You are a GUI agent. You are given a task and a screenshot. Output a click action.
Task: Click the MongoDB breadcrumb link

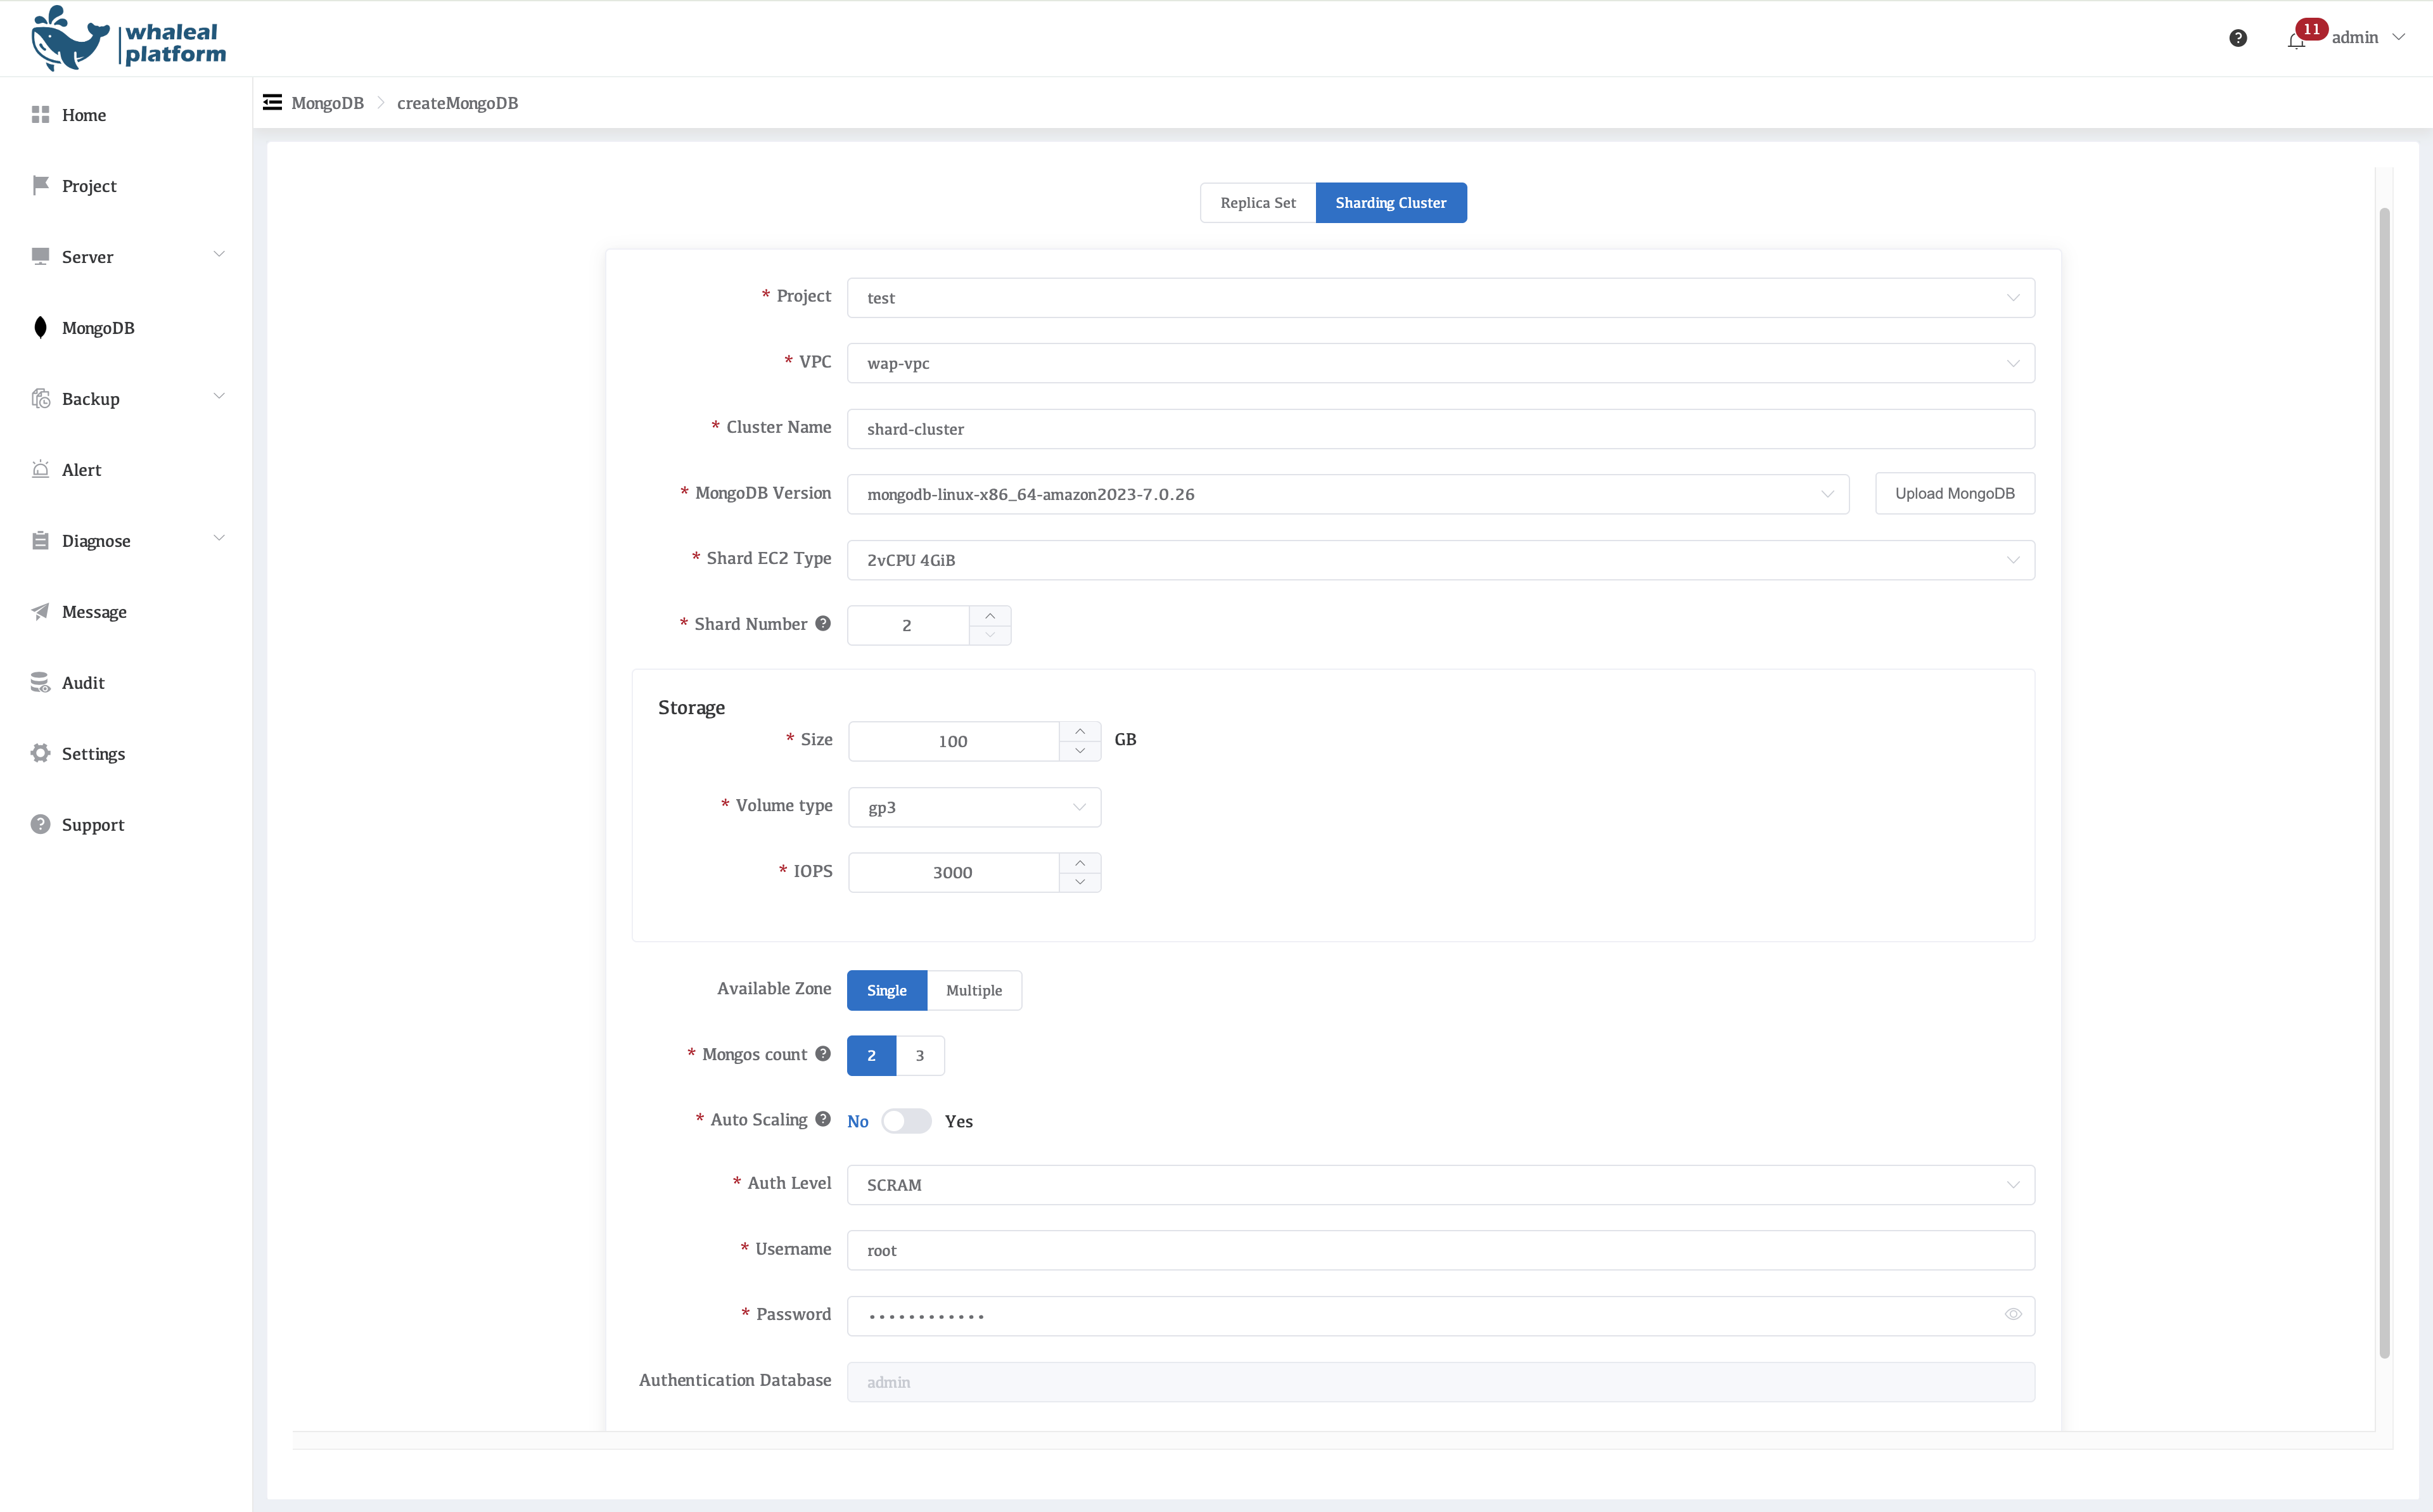click(327, 103)
